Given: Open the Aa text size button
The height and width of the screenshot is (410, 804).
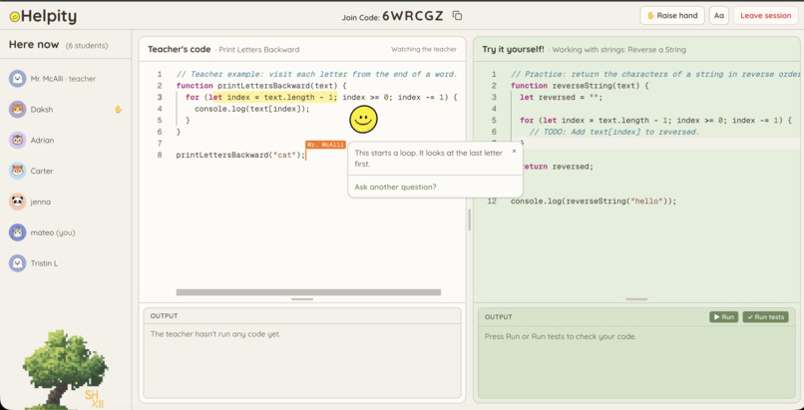Looking at the screenshot, I should [x=719, y=15].
